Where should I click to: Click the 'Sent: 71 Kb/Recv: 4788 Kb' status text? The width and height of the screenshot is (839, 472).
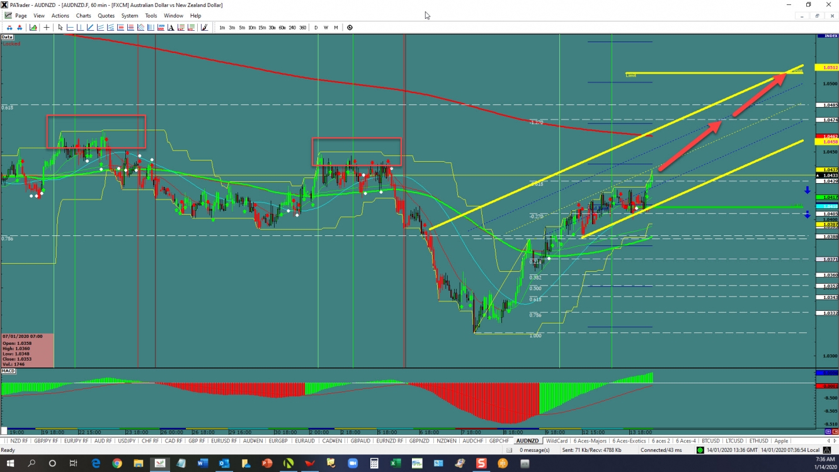click(591, 450)
